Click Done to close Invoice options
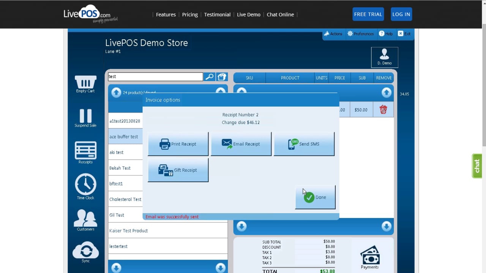 316,197
